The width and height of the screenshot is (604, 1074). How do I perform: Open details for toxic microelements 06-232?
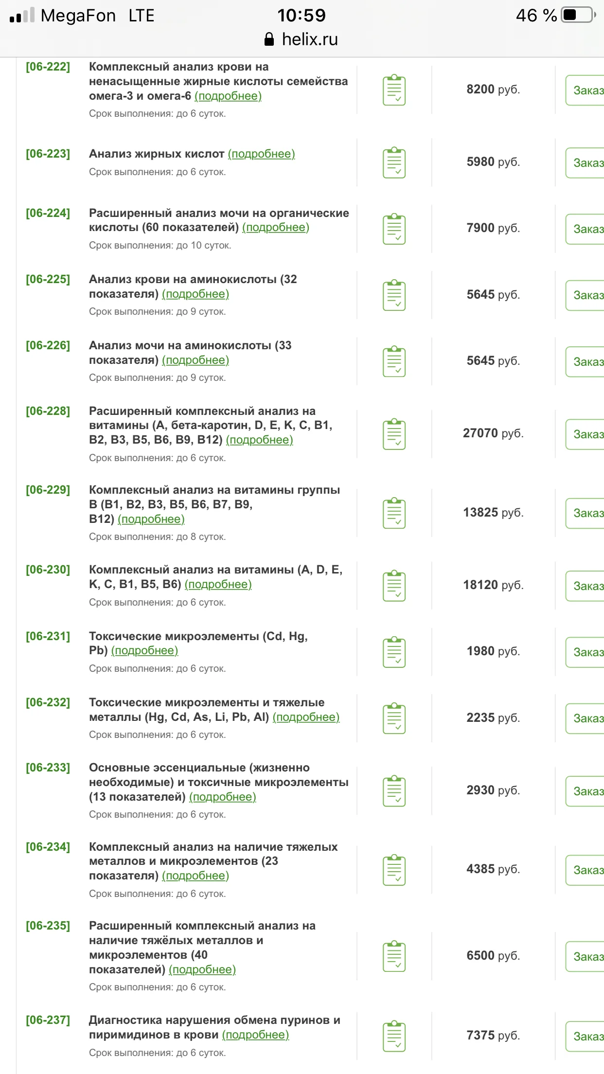tap(306, 717)
